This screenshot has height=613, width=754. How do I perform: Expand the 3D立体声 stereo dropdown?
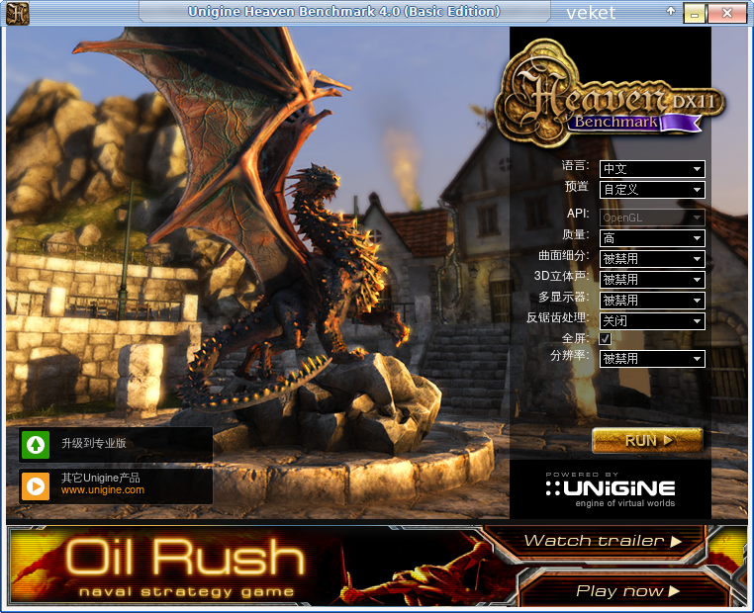[x=652, y=280]
